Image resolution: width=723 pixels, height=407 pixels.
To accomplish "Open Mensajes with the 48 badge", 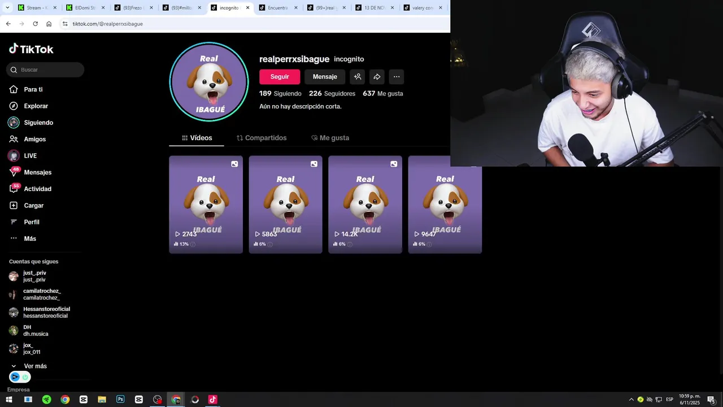I will point(37,172).
